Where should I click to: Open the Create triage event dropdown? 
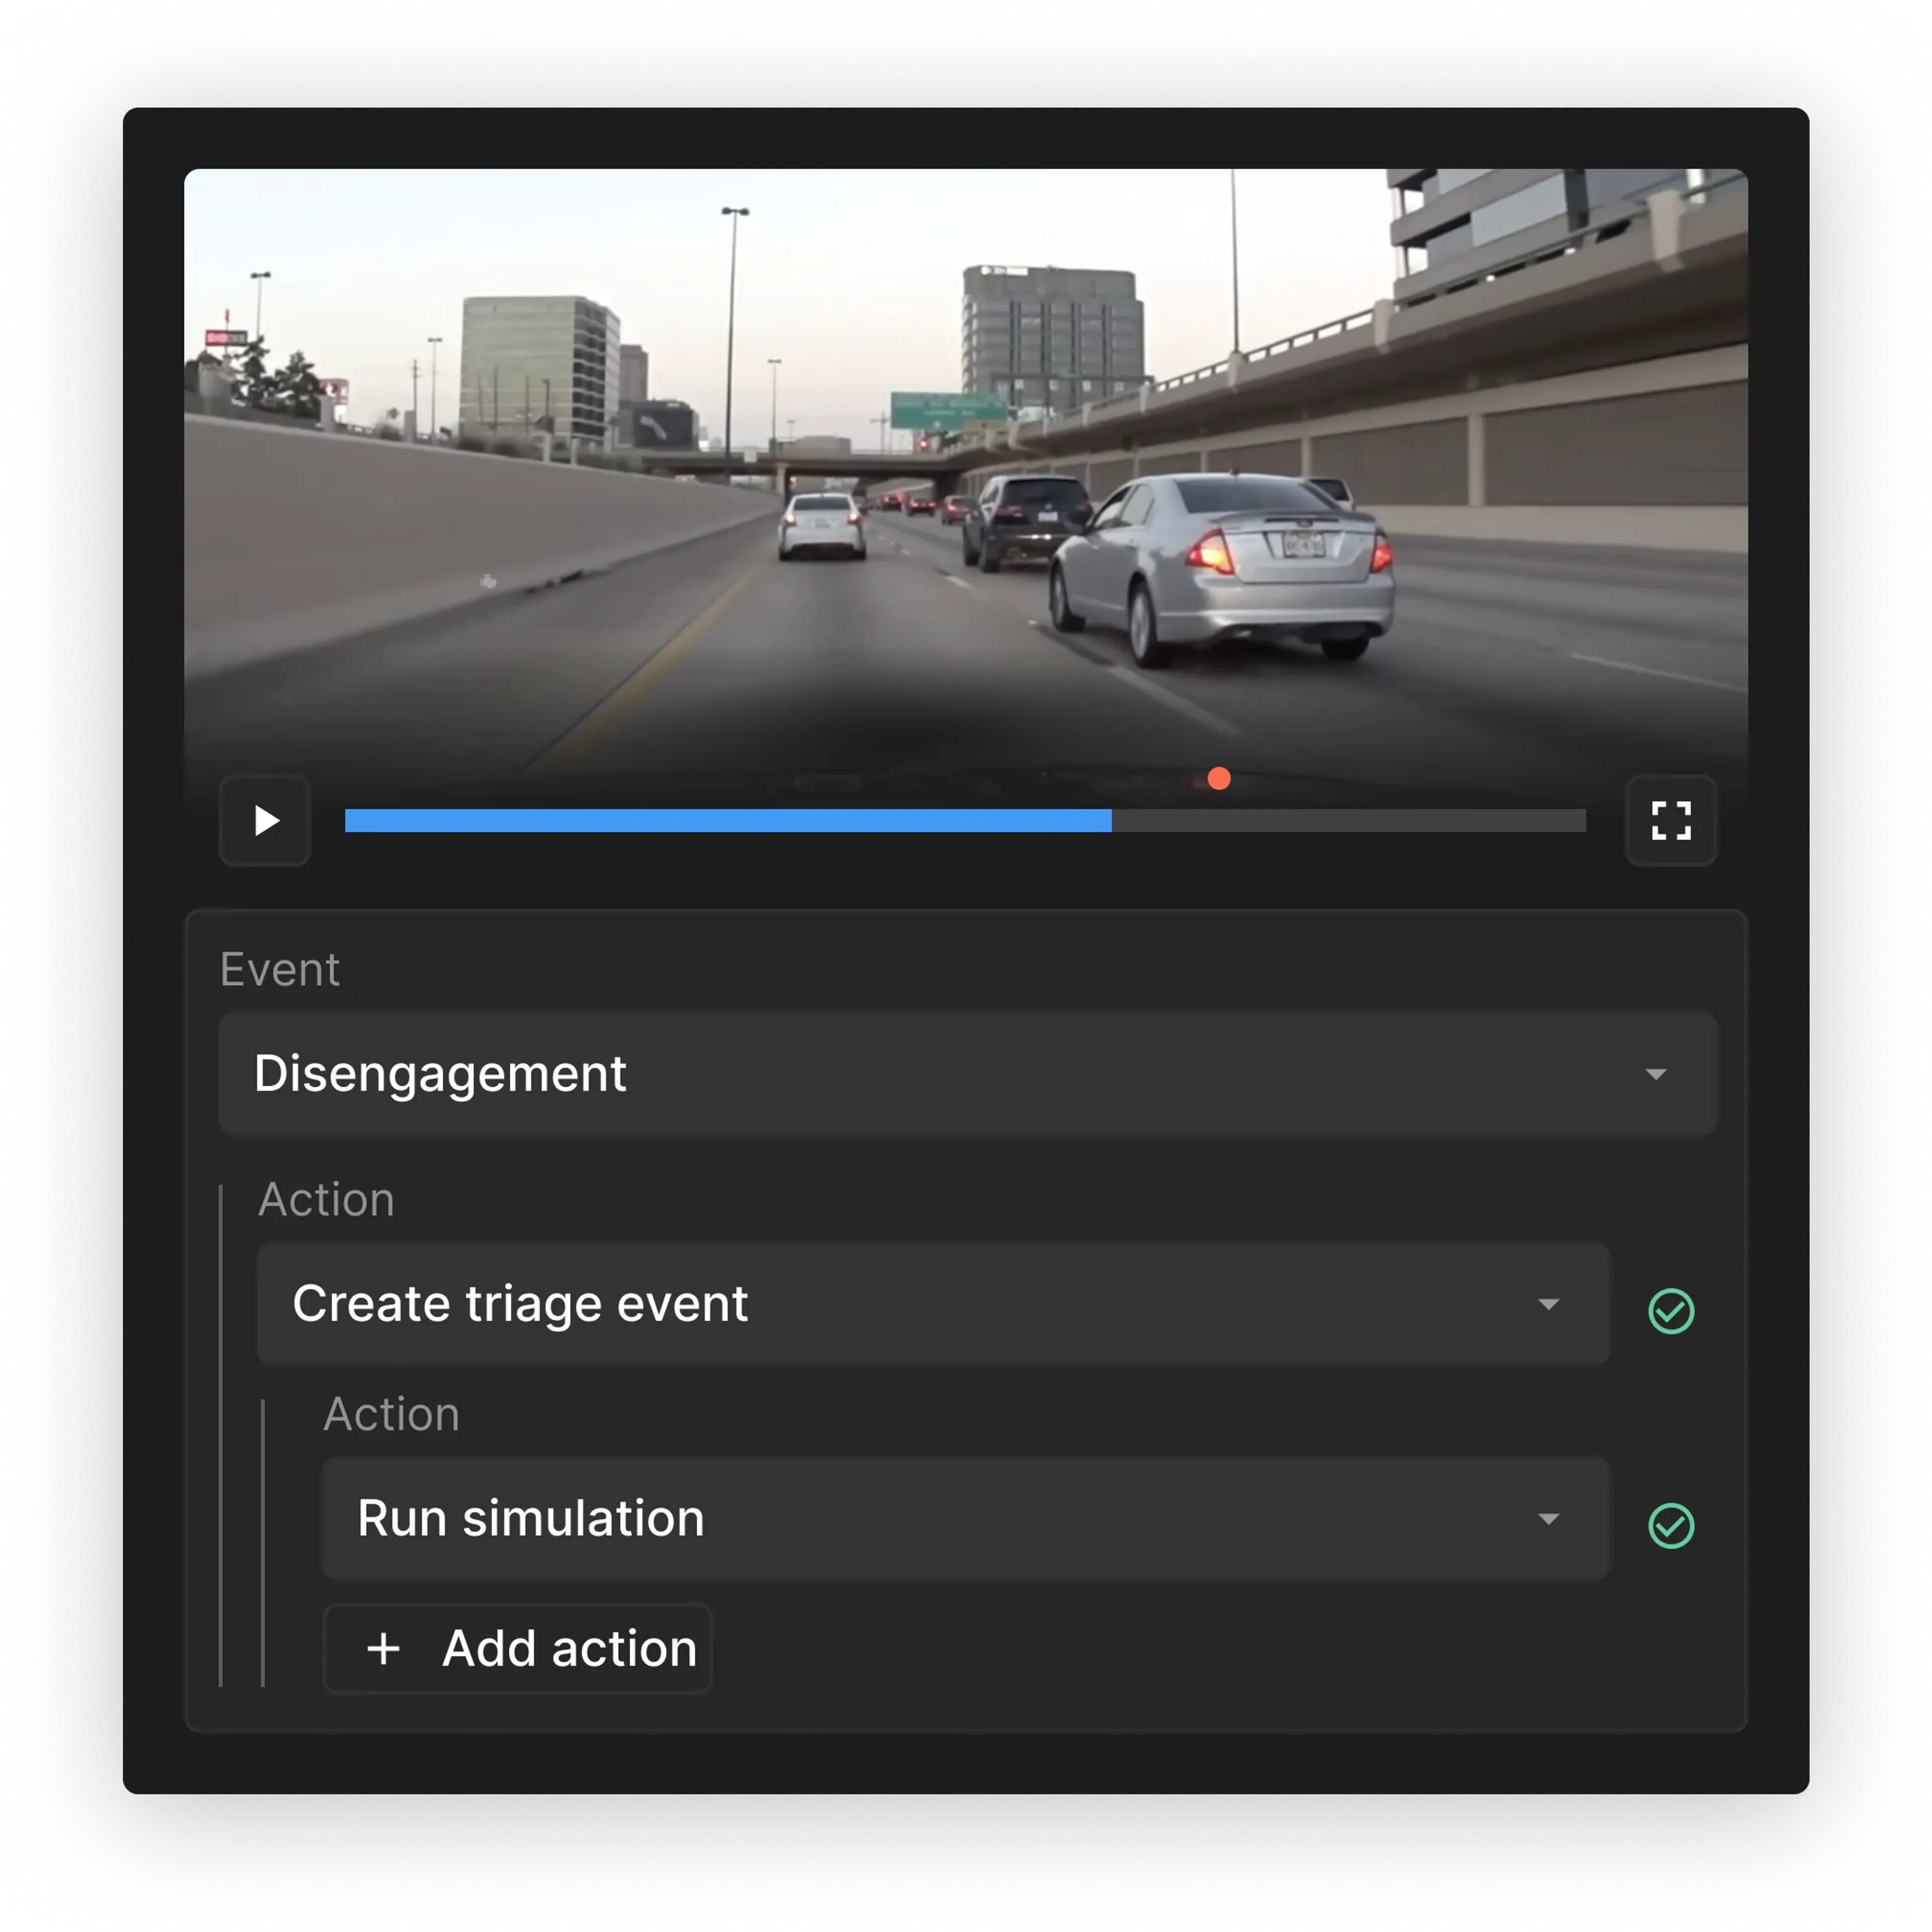click(933, 1304)
